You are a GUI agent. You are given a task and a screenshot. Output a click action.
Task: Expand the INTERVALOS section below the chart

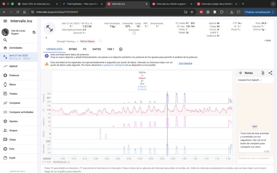click(x=61, y=162)
